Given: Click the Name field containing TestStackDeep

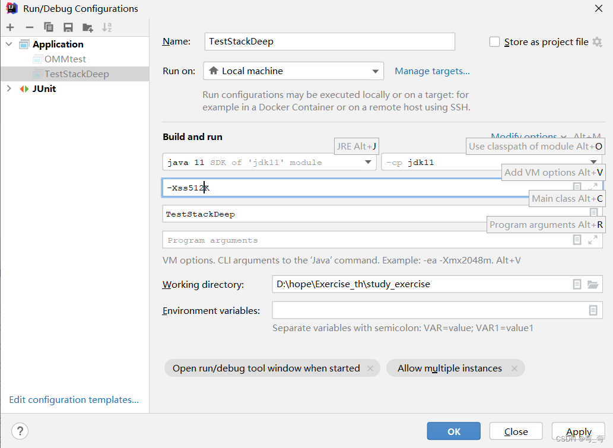Looking at the screenshot, I should pyautogui.click(x=329, y=42).
